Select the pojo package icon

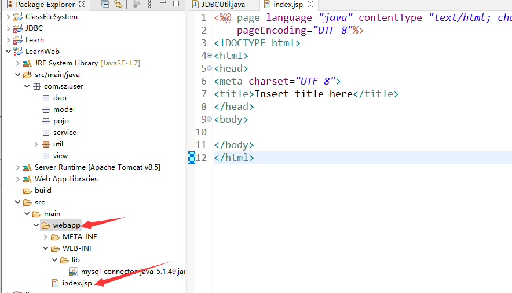tap(46, 121)
